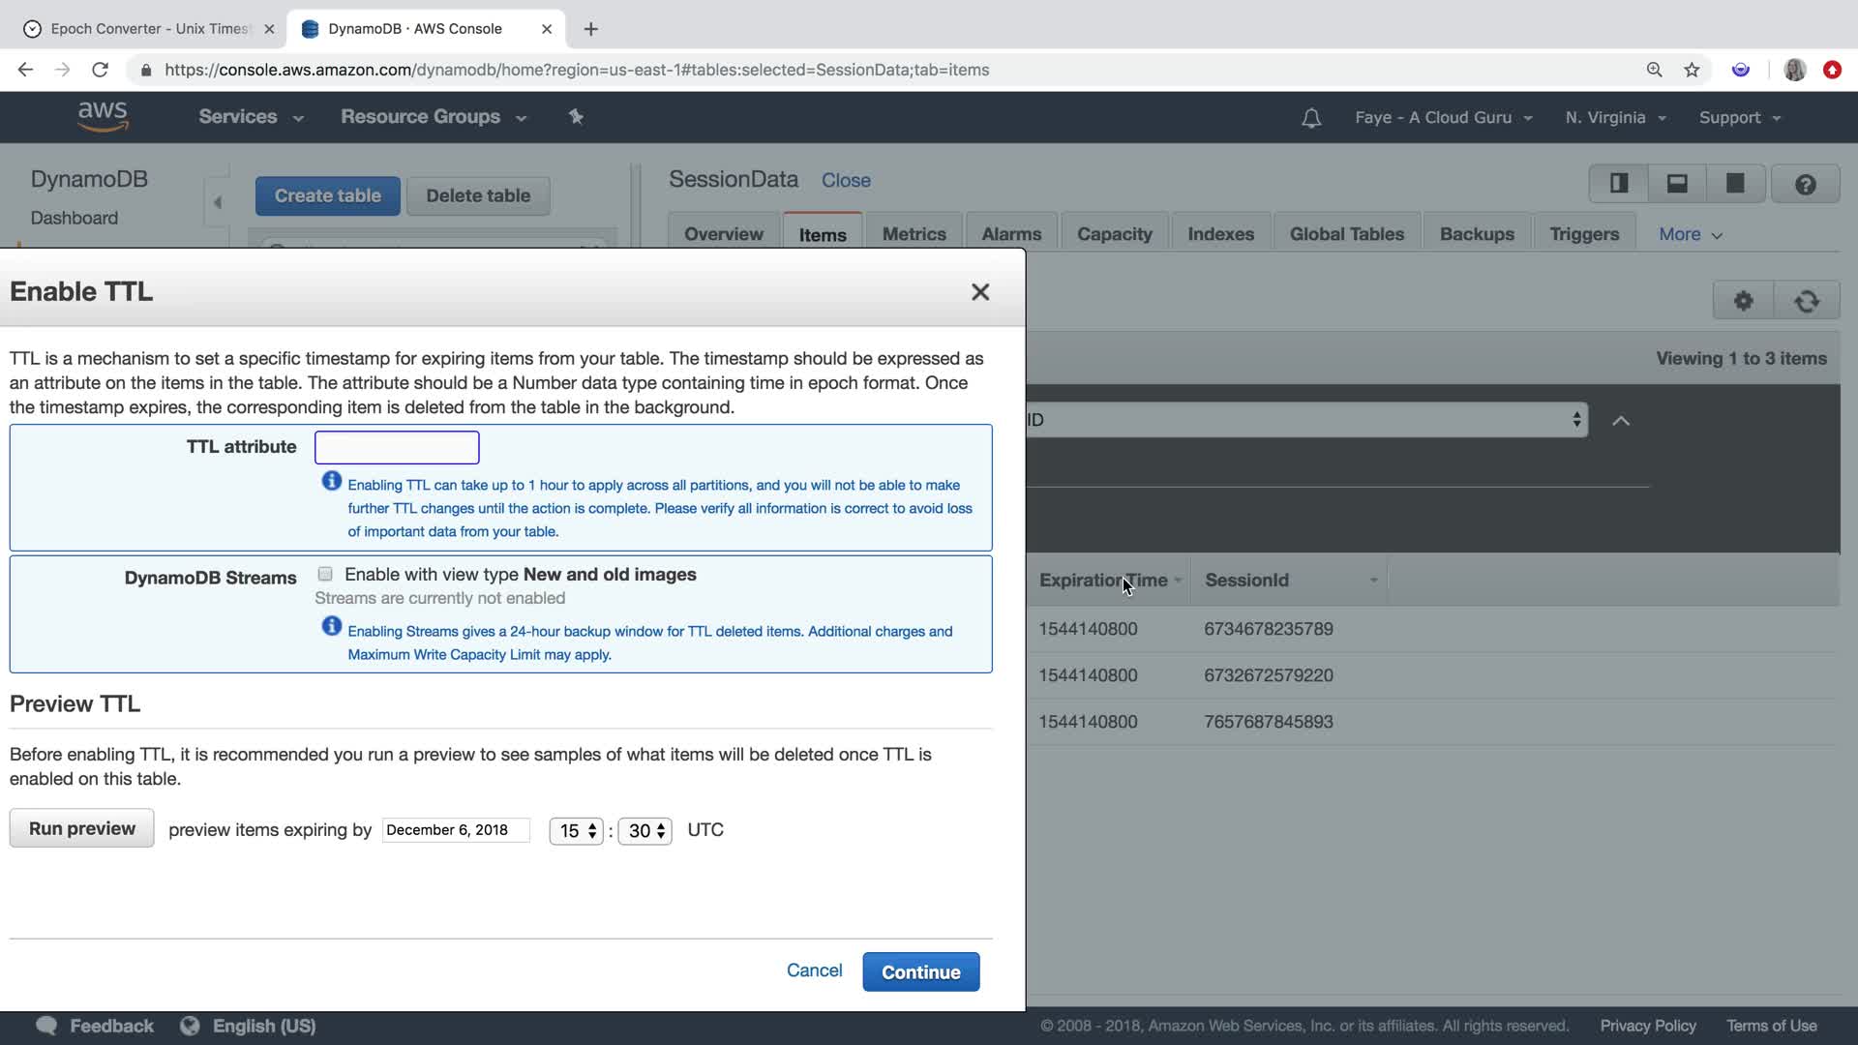Expand the Services menu
This screenshot has width=1858, height=1045.
[251, 117]
